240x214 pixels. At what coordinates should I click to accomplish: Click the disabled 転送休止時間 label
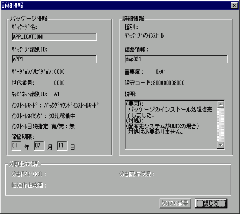click(x=29, y=185)
